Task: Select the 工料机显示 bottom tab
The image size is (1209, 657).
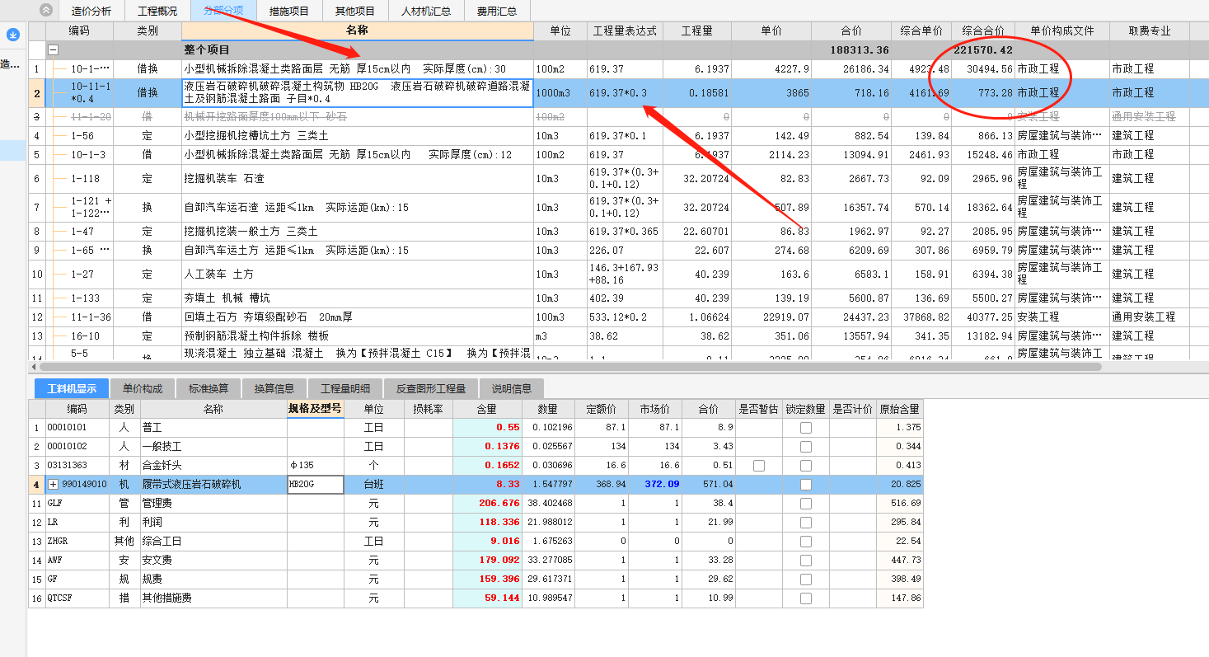Action: tap(72, 389)
